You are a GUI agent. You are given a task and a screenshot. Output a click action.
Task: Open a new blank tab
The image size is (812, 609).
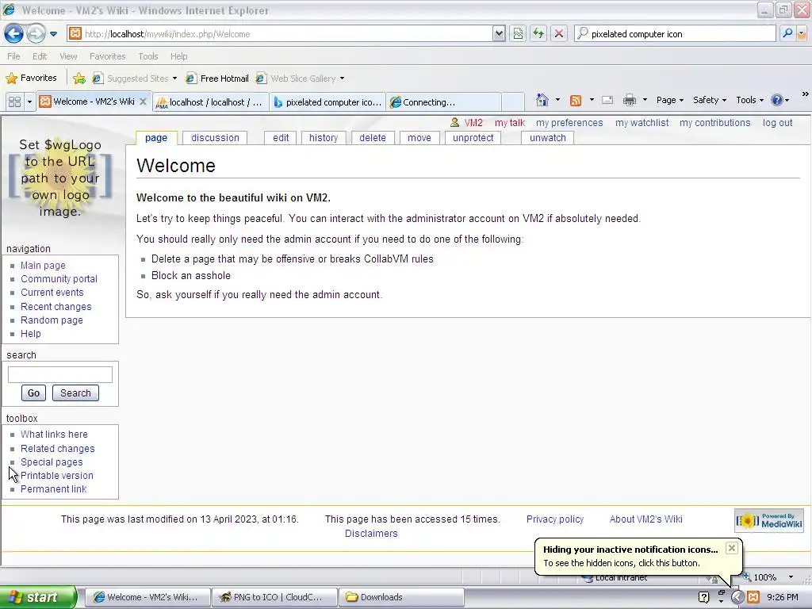click(513, 102)
